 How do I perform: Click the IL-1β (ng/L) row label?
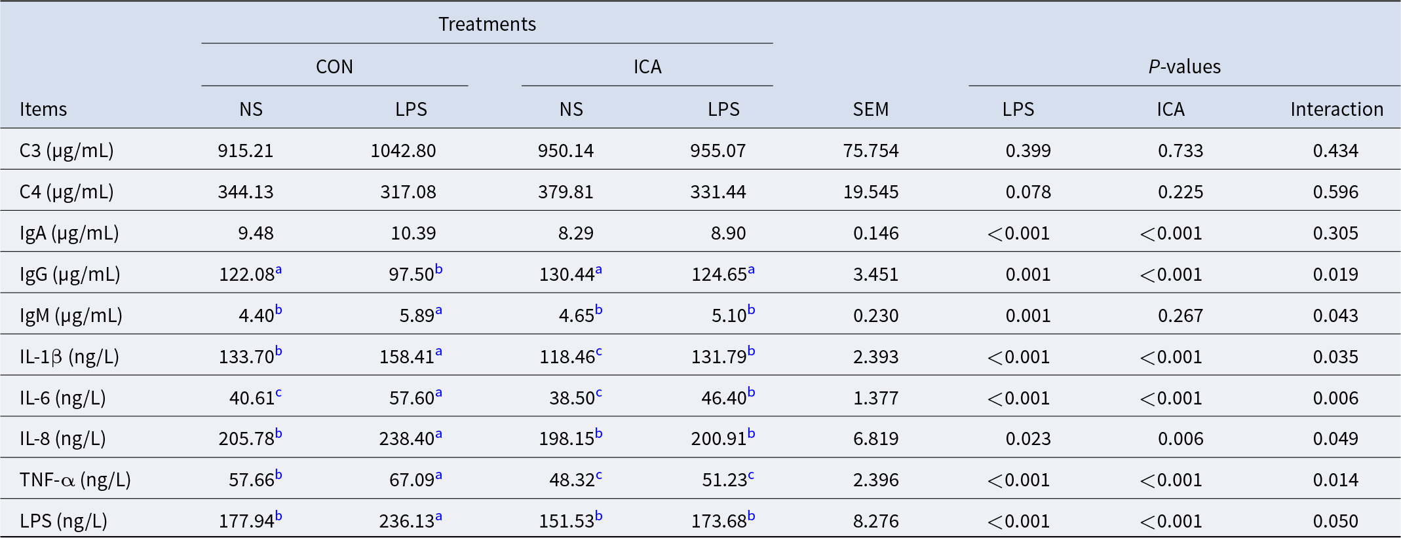click(x=69, y=357)
